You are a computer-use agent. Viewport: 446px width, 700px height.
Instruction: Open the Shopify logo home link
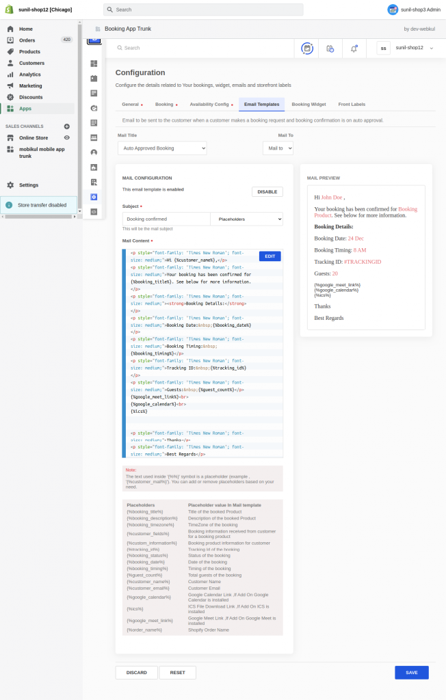point(9,10)
